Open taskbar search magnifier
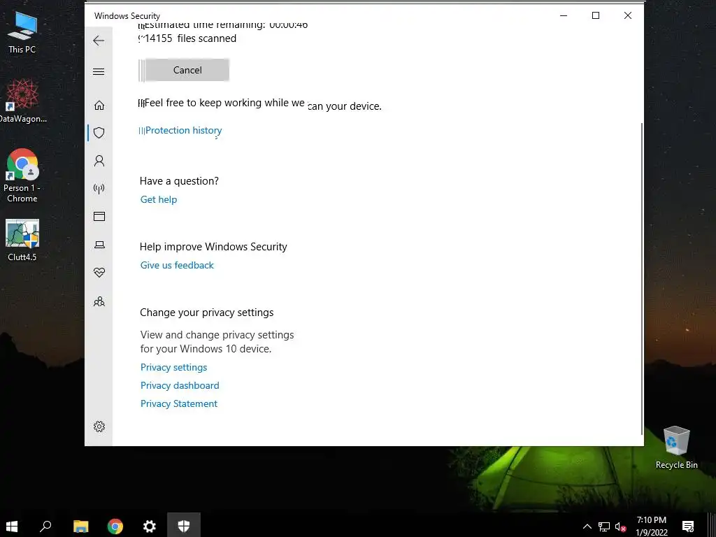This screenshot has height=537, width=716. [x=45, y=526]
